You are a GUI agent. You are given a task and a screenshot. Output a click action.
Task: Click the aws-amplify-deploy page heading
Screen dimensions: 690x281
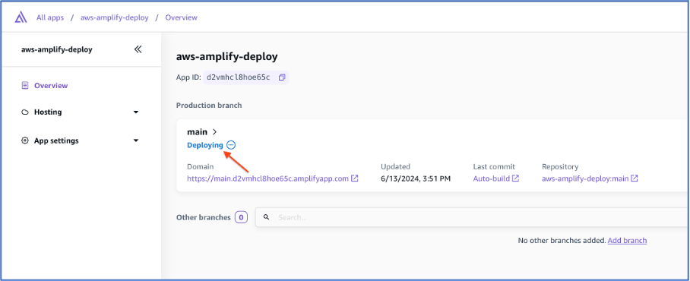point(227,57)
